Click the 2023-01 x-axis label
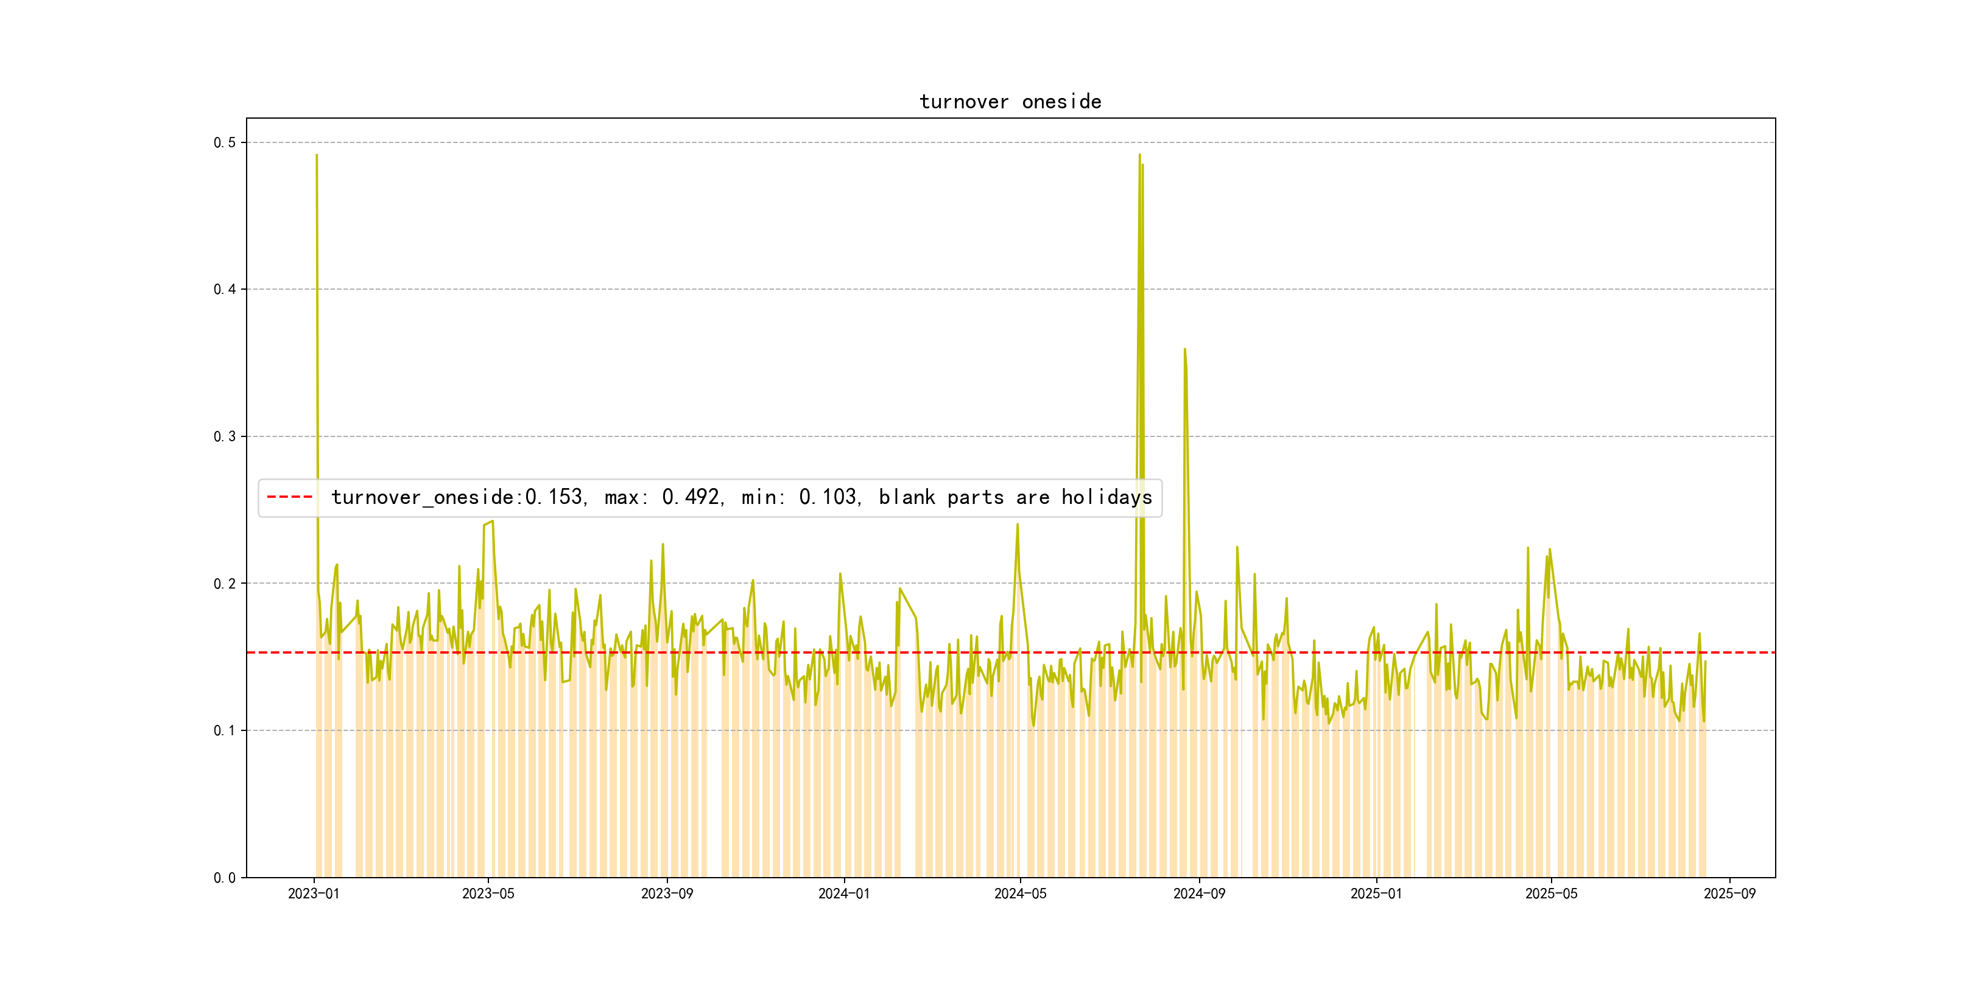The image size is (1973, 986). [313, 893]
